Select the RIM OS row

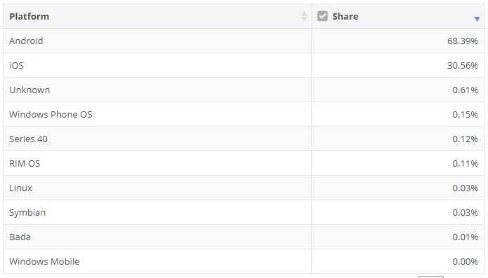(244, 163)
